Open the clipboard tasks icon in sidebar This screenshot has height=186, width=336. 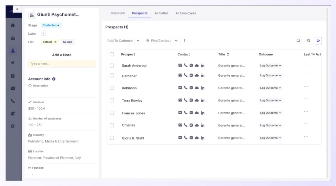[13, 76]
